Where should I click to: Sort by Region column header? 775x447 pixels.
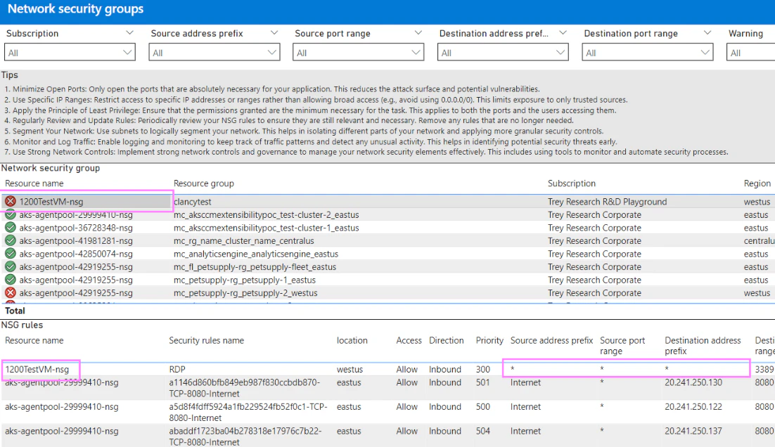(757, 183)
